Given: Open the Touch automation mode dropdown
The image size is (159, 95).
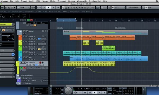Looking at the screenshot, I should pyautogui.click(x=24, y=8).
